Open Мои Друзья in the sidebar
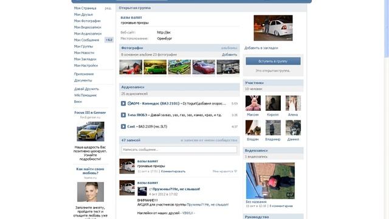 coord(83,15)
